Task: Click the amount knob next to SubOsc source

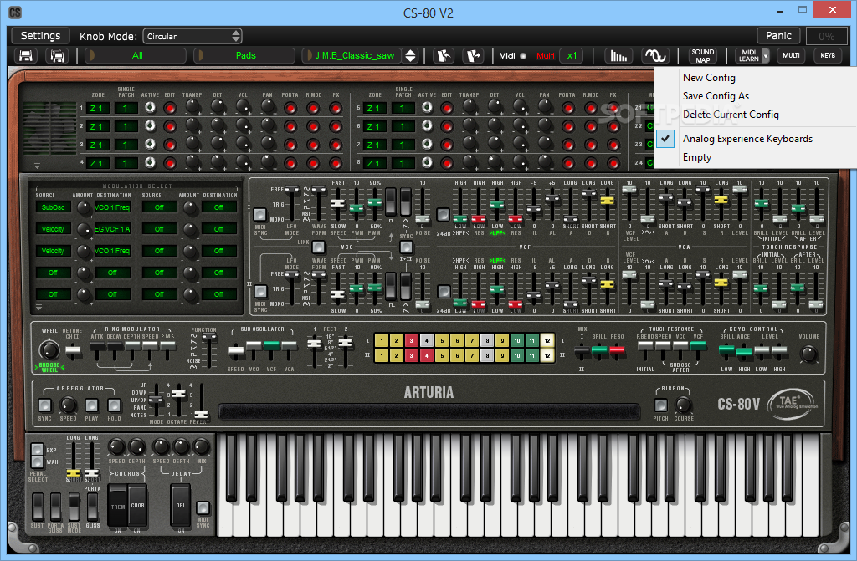Action: click(84, 207)
